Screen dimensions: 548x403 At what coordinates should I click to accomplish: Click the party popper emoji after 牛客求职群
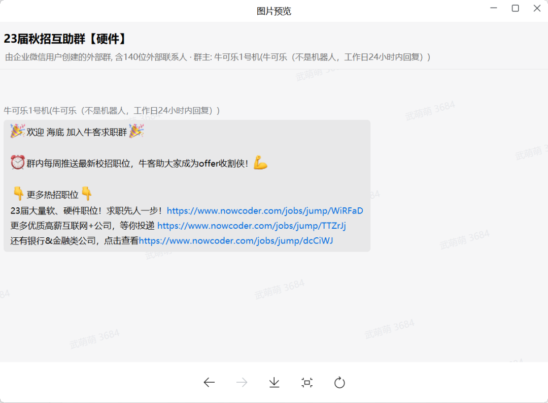pos(136,131)
